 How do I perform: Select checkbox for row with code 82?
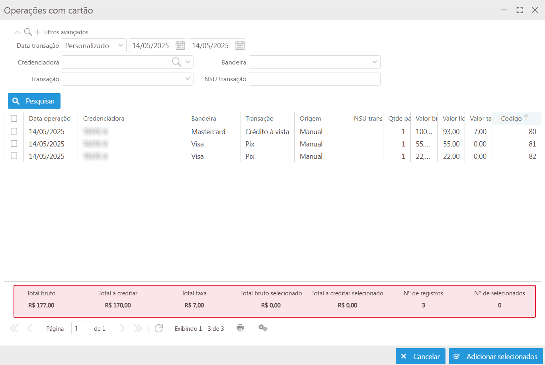14,156
